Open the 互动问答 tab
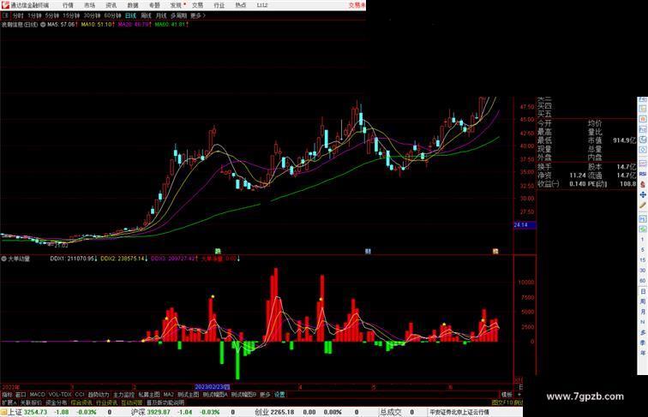The image size is (648, 417). [x=131, y=402]
